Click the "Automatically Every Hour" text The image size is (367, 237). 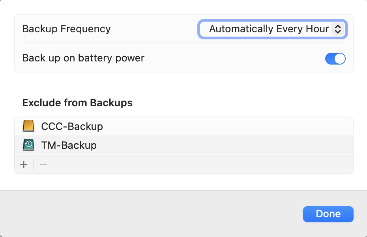click(x=269, y=29)
